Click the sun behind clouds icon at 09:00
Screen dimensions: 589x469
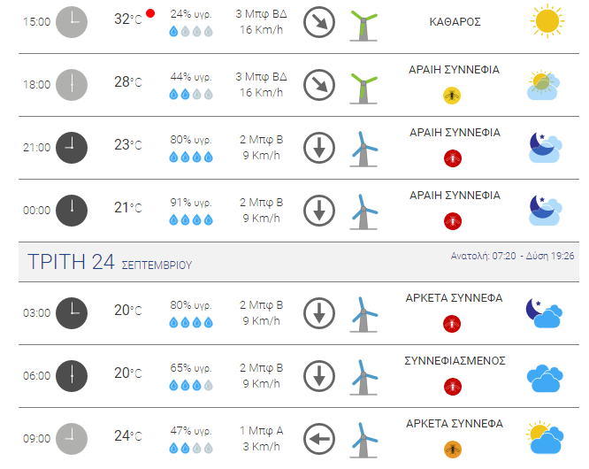[x=545, y=437]
